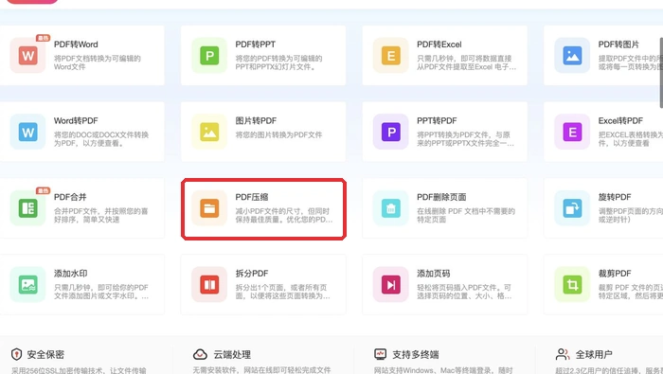Viewport: 663px width, 374px height.
Task: Click the PPT转PDF description text
Action: click(x=465, y=139)
